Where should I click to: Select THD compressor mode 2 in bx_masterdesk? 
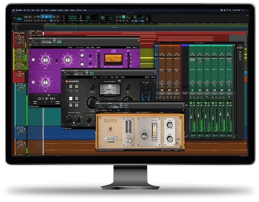(77, 99)
